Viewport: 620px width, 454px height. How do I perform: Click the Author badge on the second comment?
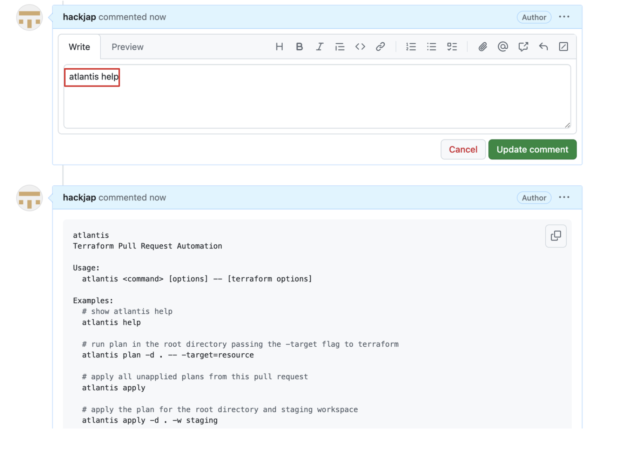534,198
